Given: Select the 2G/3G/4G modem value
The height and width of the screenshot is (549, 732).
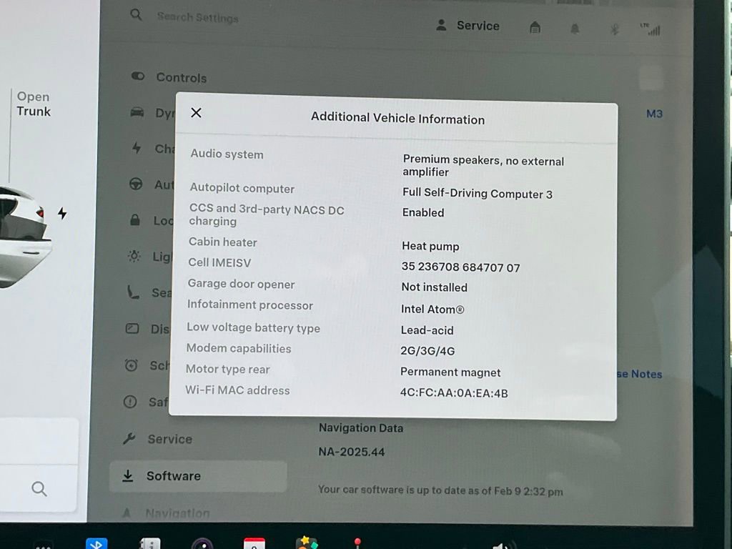Looking at the screenshot, I should point(427,350).
